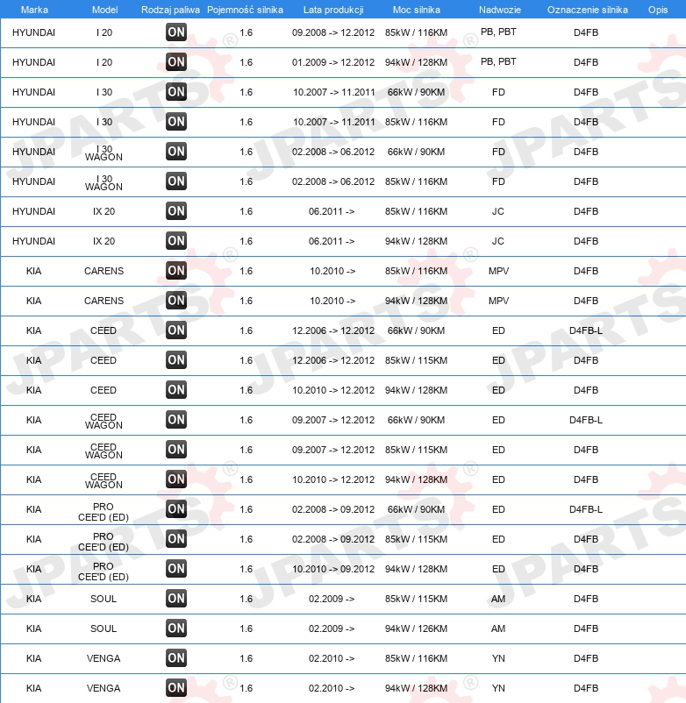
Task: Click ON badge in KIA CARENS 94kW row
Action: pos(175,301)
